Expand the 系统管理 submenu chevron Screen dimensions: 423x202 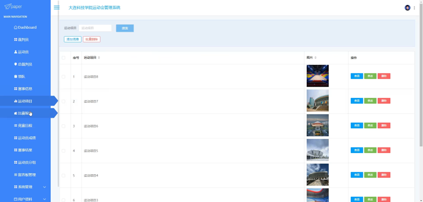click(x=45, y=187)
